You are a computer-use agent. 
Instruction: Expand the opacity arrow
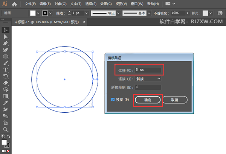click(x=187, y=13)
